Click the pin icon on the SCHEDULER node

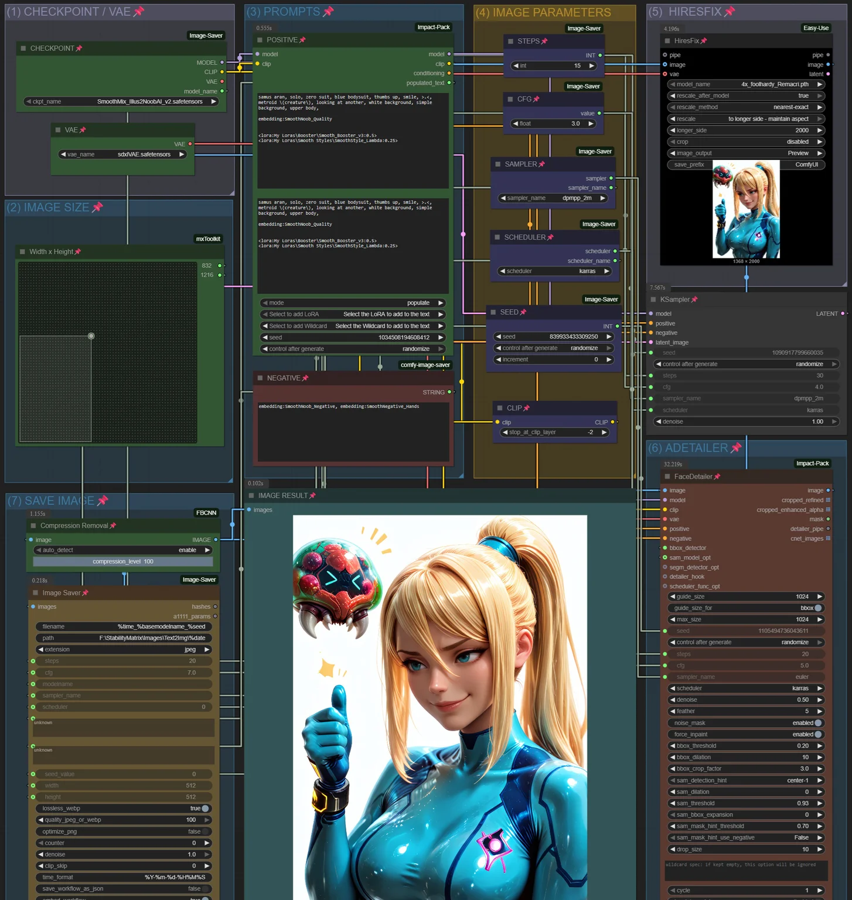[x=550, y=238]
